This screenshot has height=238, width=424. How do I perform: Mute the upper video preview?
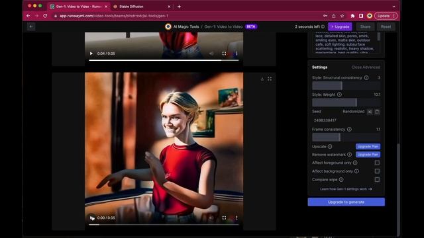click(211, 54)
